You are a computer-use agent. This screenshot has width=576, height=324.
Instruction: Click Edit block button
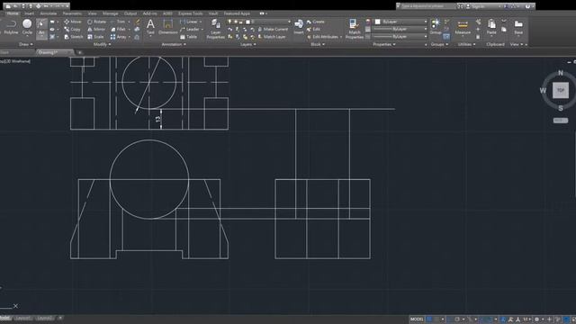[313, 30]
